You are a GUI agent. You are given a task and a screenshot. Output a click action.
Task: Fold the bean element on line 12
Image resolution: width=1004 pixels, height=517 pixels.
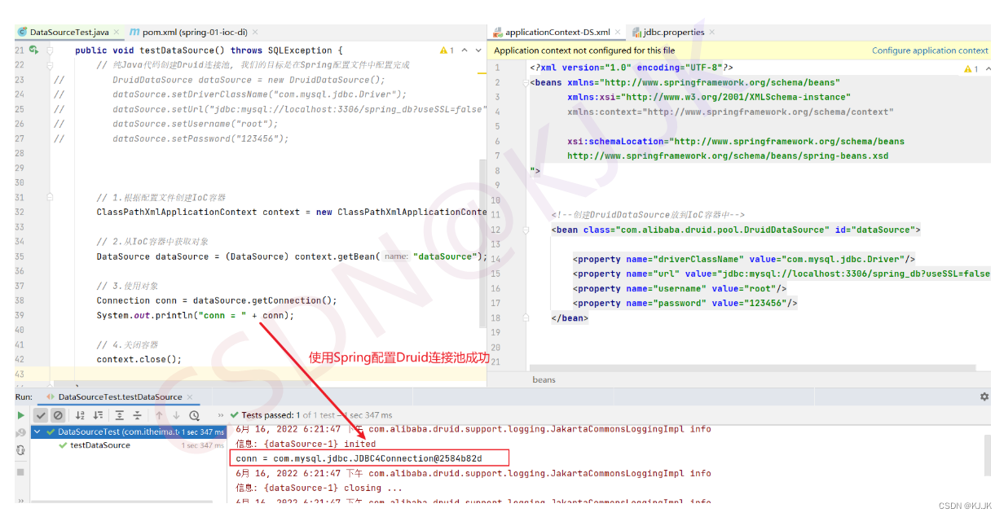[x=524, y=230]
